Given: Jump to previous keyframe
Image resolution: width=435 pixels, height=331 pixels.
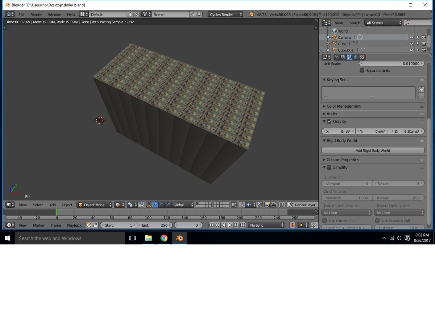Looking at the screenshot, I should click(217, 225).
